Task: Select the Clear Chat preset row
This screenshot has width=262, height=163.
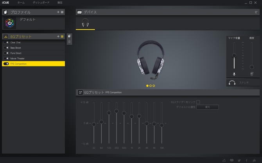Action: (x=33, y=43)
